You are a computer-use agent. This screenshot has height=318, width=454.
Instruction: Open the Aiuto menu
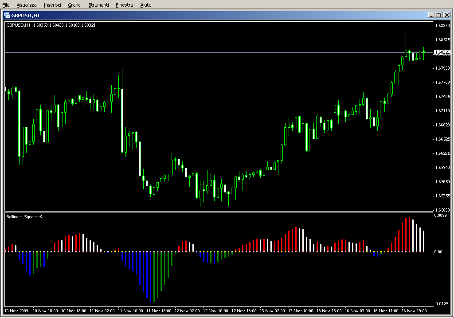coord(145,5)
